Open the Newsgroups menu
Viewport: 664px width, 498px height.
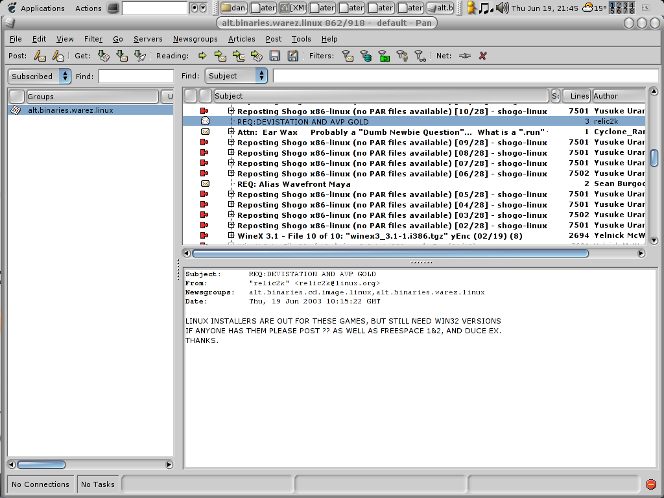point(195,39)
